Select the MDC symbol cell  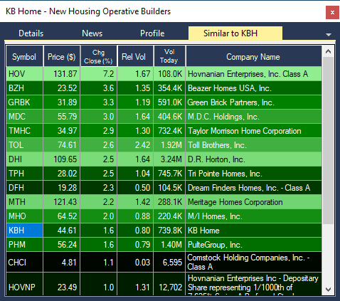coord(24,117)
